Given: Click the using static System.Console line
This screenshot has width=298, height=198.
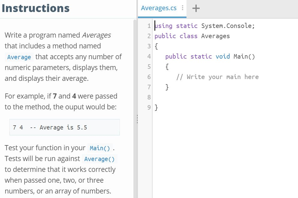Looking at the screenshot, I should [x=205, y=26].
